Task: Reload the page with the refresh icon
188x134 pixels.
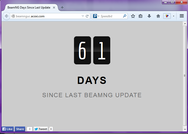Action: click(x=87, y=16)
